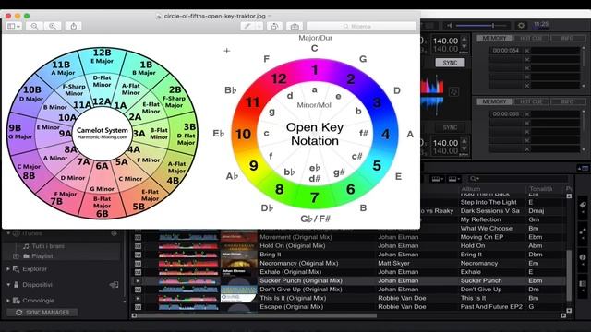Expand the Playlist folder
This screenshot has width=591, height=332.
(16, 256)
